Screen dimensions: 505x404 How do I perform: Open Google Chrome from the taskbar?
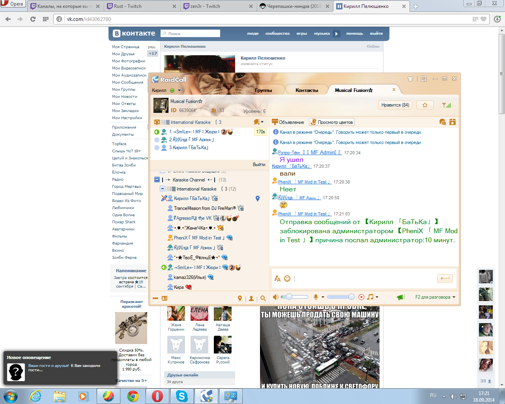pos(133,396)
